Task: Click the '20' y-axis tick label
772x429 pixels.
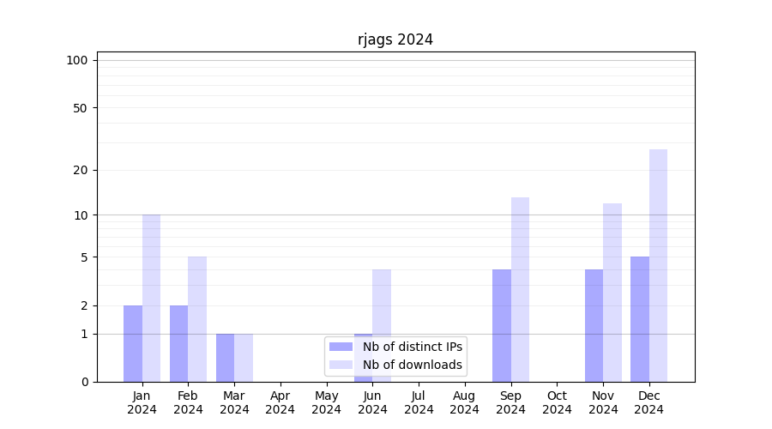Action: click(x=81, y=170)
